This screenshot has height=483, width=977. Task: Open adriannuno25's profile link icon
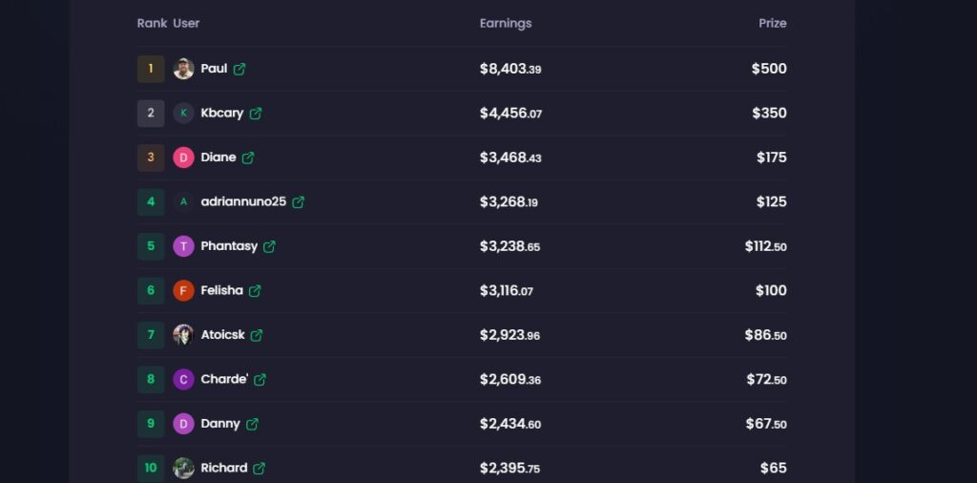pos(299,202)
